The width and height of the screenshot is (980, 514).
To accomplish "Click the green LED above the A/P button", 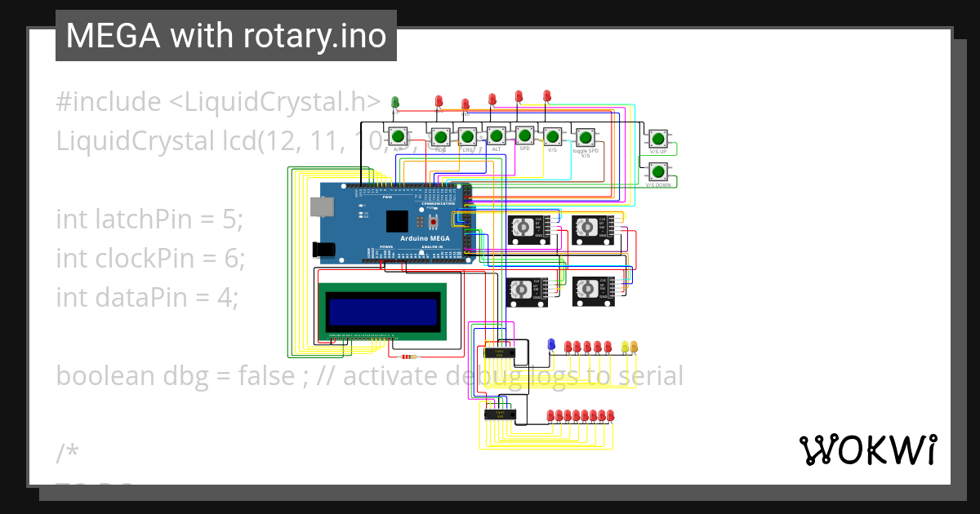I will click(394, 101).
